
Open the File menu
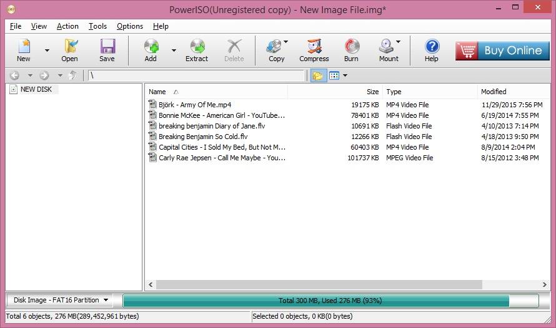tap(16, 26)
